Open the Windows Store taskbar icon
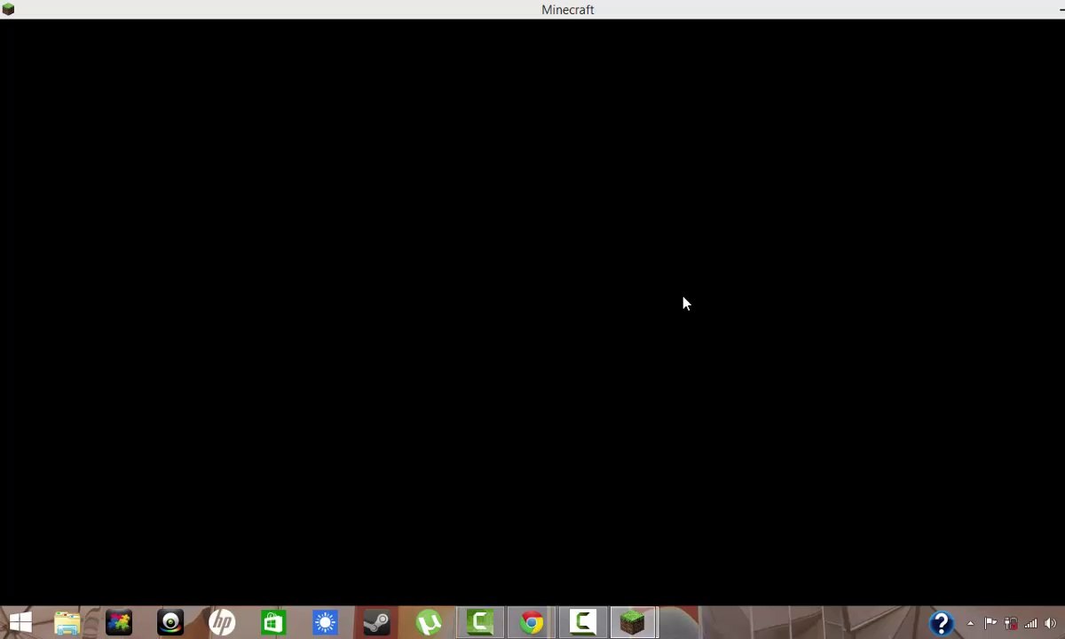Viewport: 1065px width, 639px height. pos(273,623)
